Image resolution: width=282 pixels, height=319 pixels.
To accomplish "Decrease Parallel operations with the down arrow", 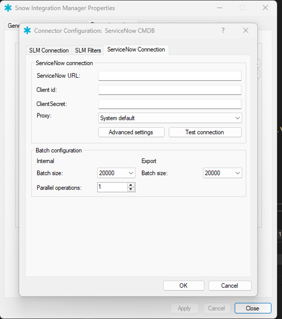I will pos(131,189).
